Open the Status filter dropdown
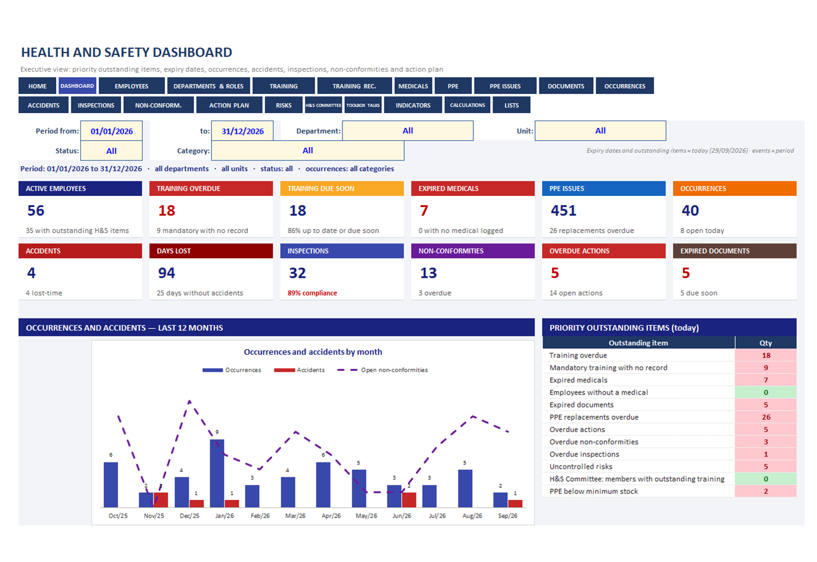Screen dimensions: 817x562 pos(111,151)
